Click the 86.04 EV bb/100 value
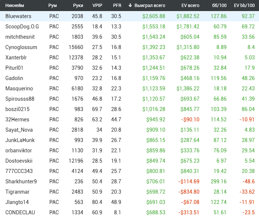Viewport: 259px width, 218px height. 248,109
